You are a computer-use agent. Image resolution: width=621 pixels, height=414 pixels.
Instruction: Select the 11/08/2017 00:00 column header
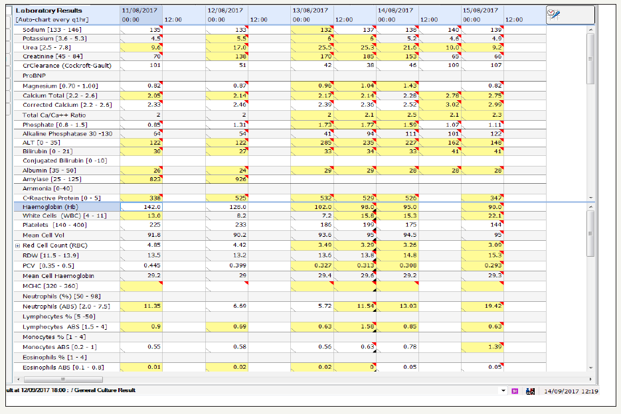click(141, 15)
